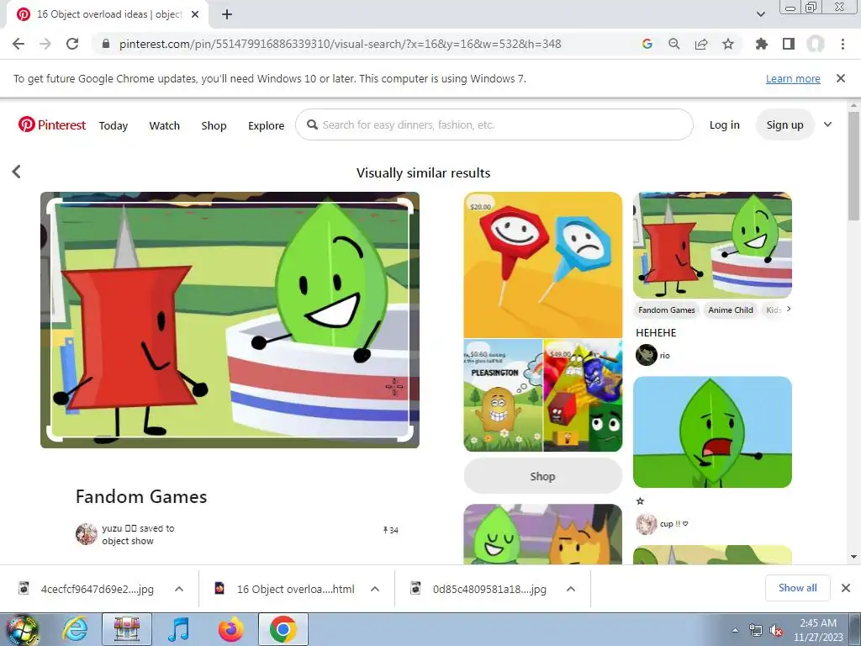
Task: Bookmark this page with the star
Action: [x=728, y=44]
